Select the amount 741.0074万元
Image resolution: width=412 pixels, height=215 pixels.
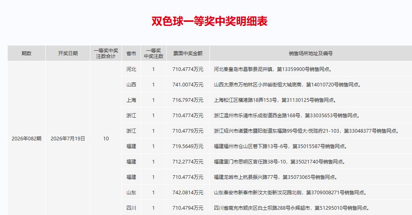click(188, 85)
